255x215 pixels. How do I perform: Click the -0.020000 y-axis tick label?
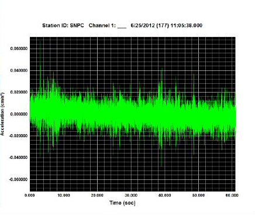coord(18,136)
